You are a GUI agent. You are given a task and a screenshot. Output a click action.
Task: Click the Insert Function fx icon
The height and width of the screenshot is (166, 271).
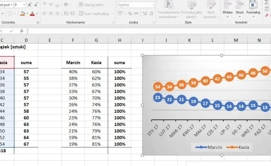(x=22, y=31)
